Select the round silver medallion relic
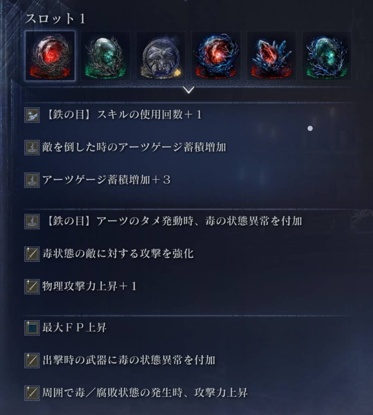This screenshot has height=415, width=373. (161, 56)
